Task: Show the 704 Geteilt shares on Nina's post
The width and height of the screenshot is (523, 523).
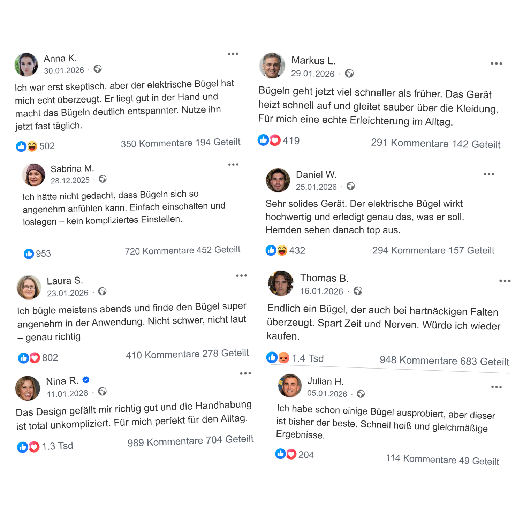Action: (229, 440)
